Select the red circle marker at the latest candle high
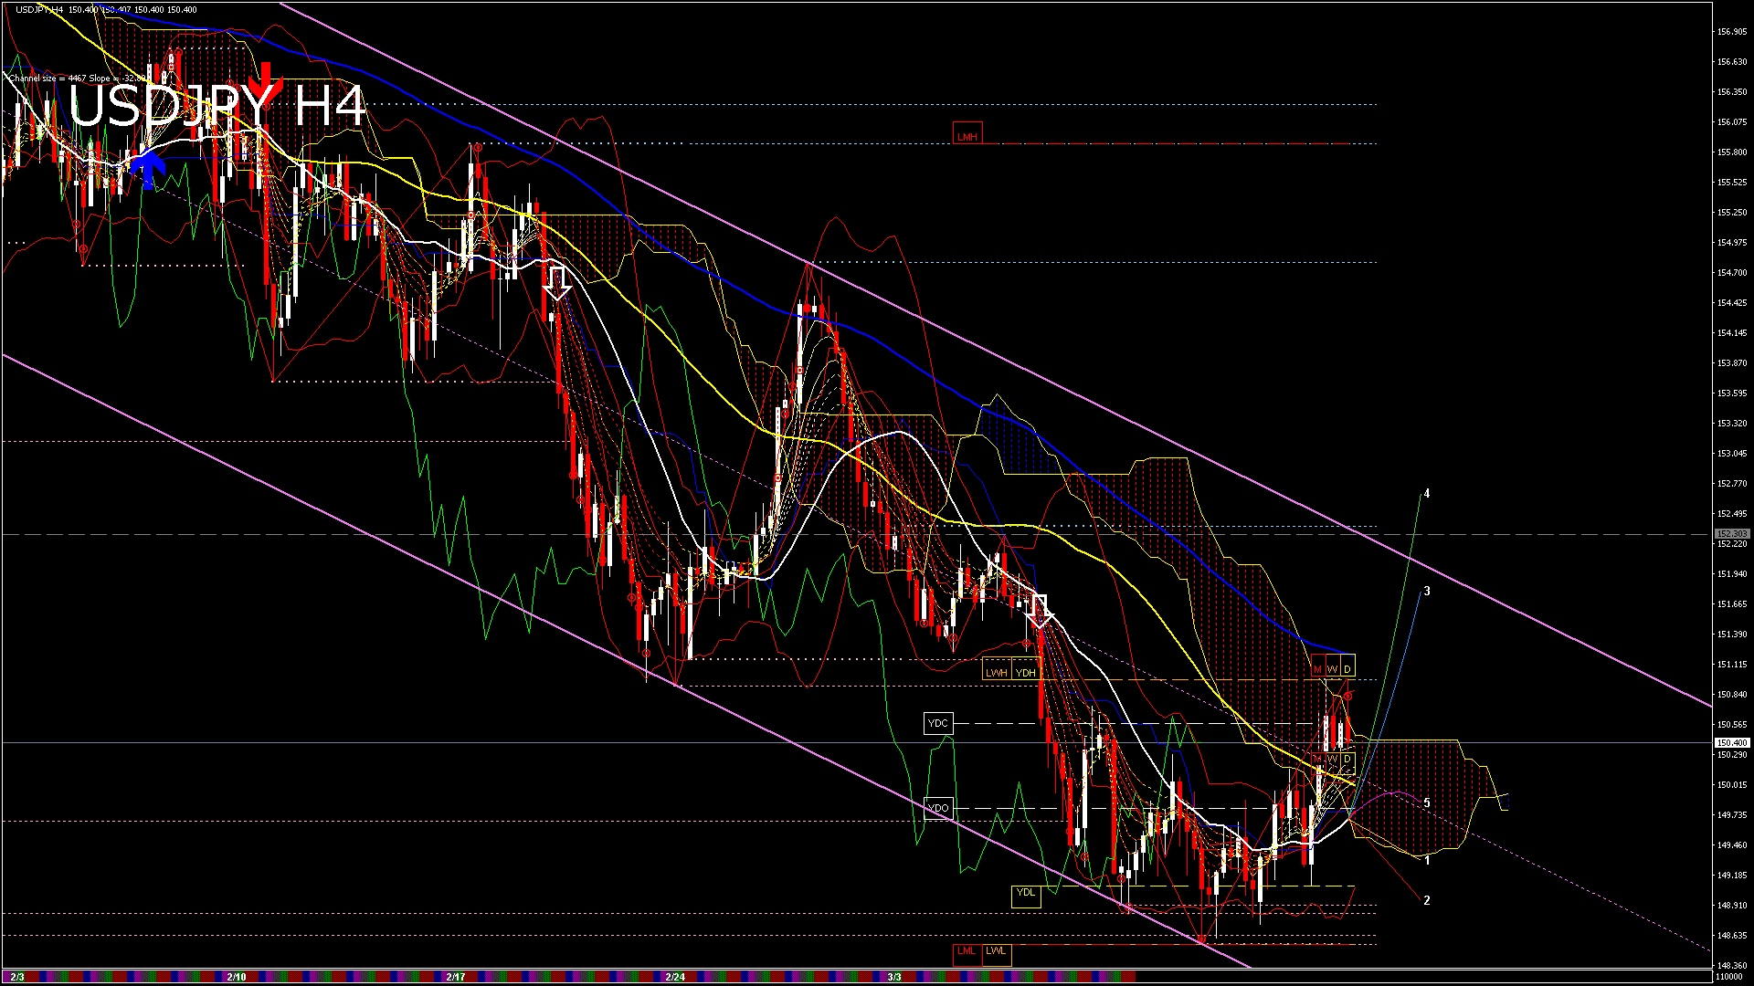The image size is (1754, 986). (1347, 697)
